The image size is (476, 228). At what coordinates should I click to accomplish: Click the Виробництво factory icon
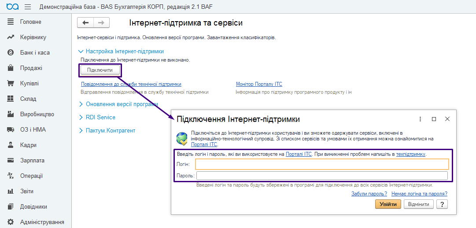pos(11,114)
